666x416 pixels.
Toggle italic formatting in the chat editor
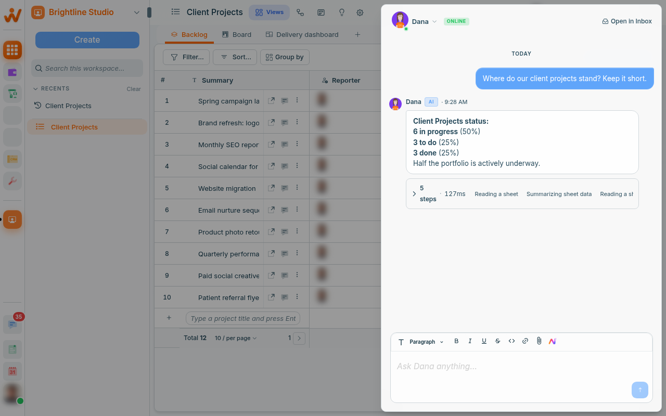(x=470, y=341)
